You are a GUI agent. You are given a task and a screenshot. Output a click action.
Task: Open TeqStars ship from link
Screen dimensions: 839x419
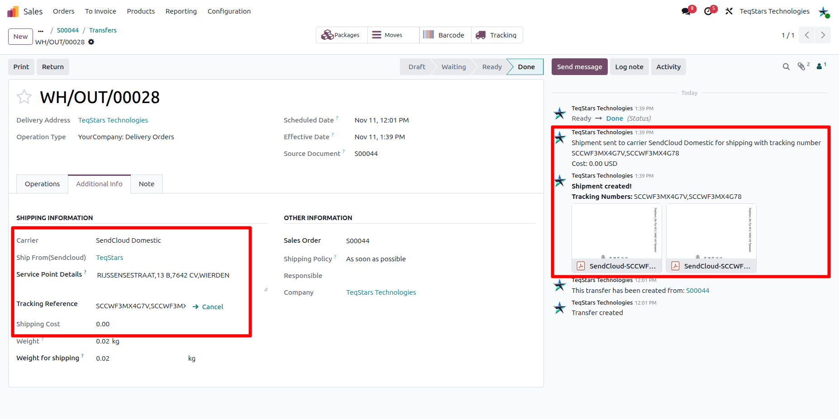110,258
